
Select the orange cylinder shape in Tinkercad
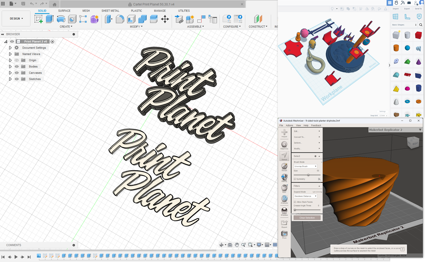(396, 48)
